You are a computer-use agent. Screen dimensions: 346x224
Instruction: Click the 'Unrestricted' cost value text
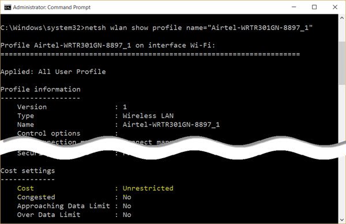148,188
